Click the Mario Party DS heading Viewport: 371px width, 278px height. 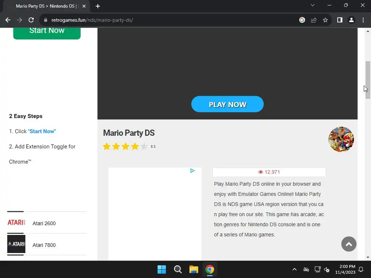coord(129,133)
